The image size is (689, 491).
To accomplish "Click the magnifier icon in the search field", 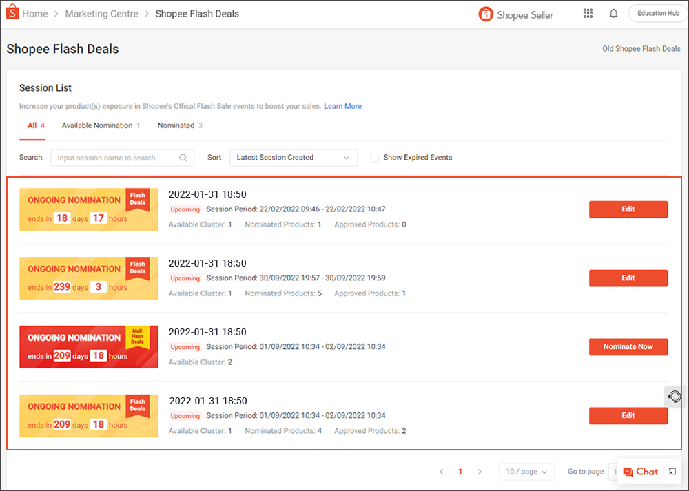I will (183, 158).
